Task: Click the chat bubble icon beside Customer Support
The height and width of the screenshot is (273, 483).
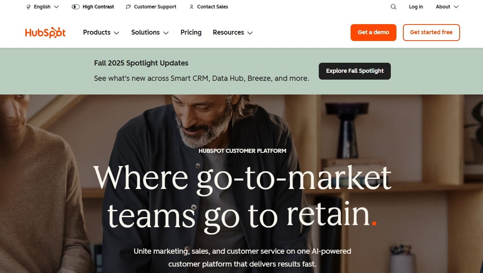Action: coord(128,7)
